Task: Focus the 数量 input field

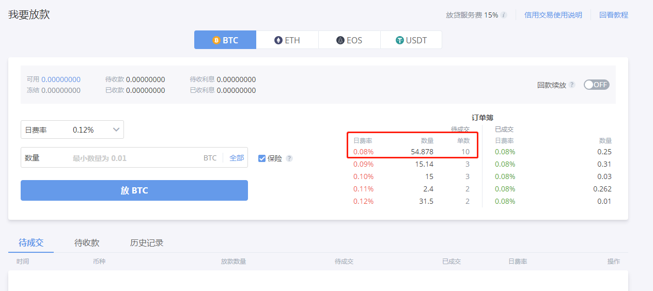Action: [x=134, y=157]
